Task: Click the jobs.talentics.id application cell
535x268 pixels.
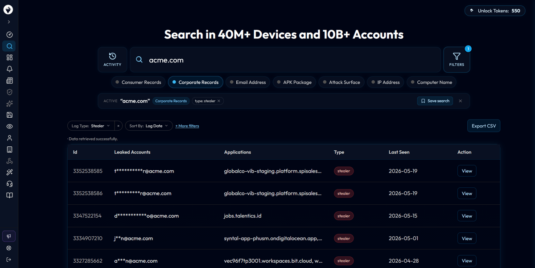Action: 243,216
